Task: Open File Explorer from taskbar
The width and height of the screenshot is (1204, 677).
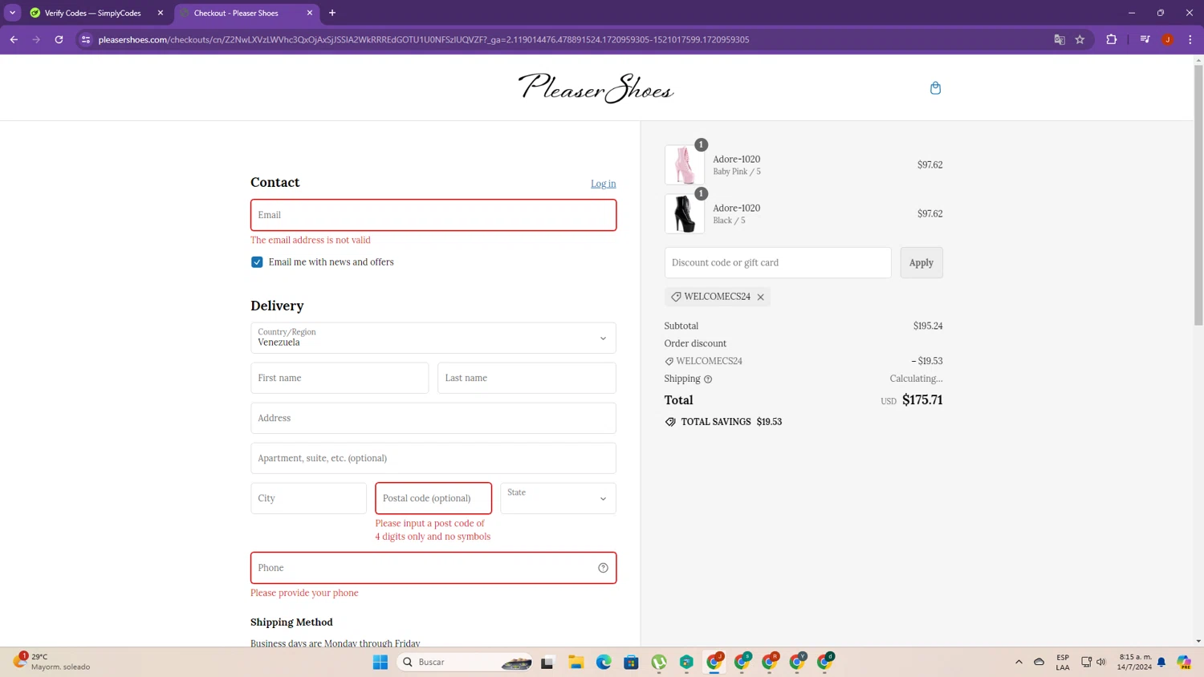Action: point(576,662)
